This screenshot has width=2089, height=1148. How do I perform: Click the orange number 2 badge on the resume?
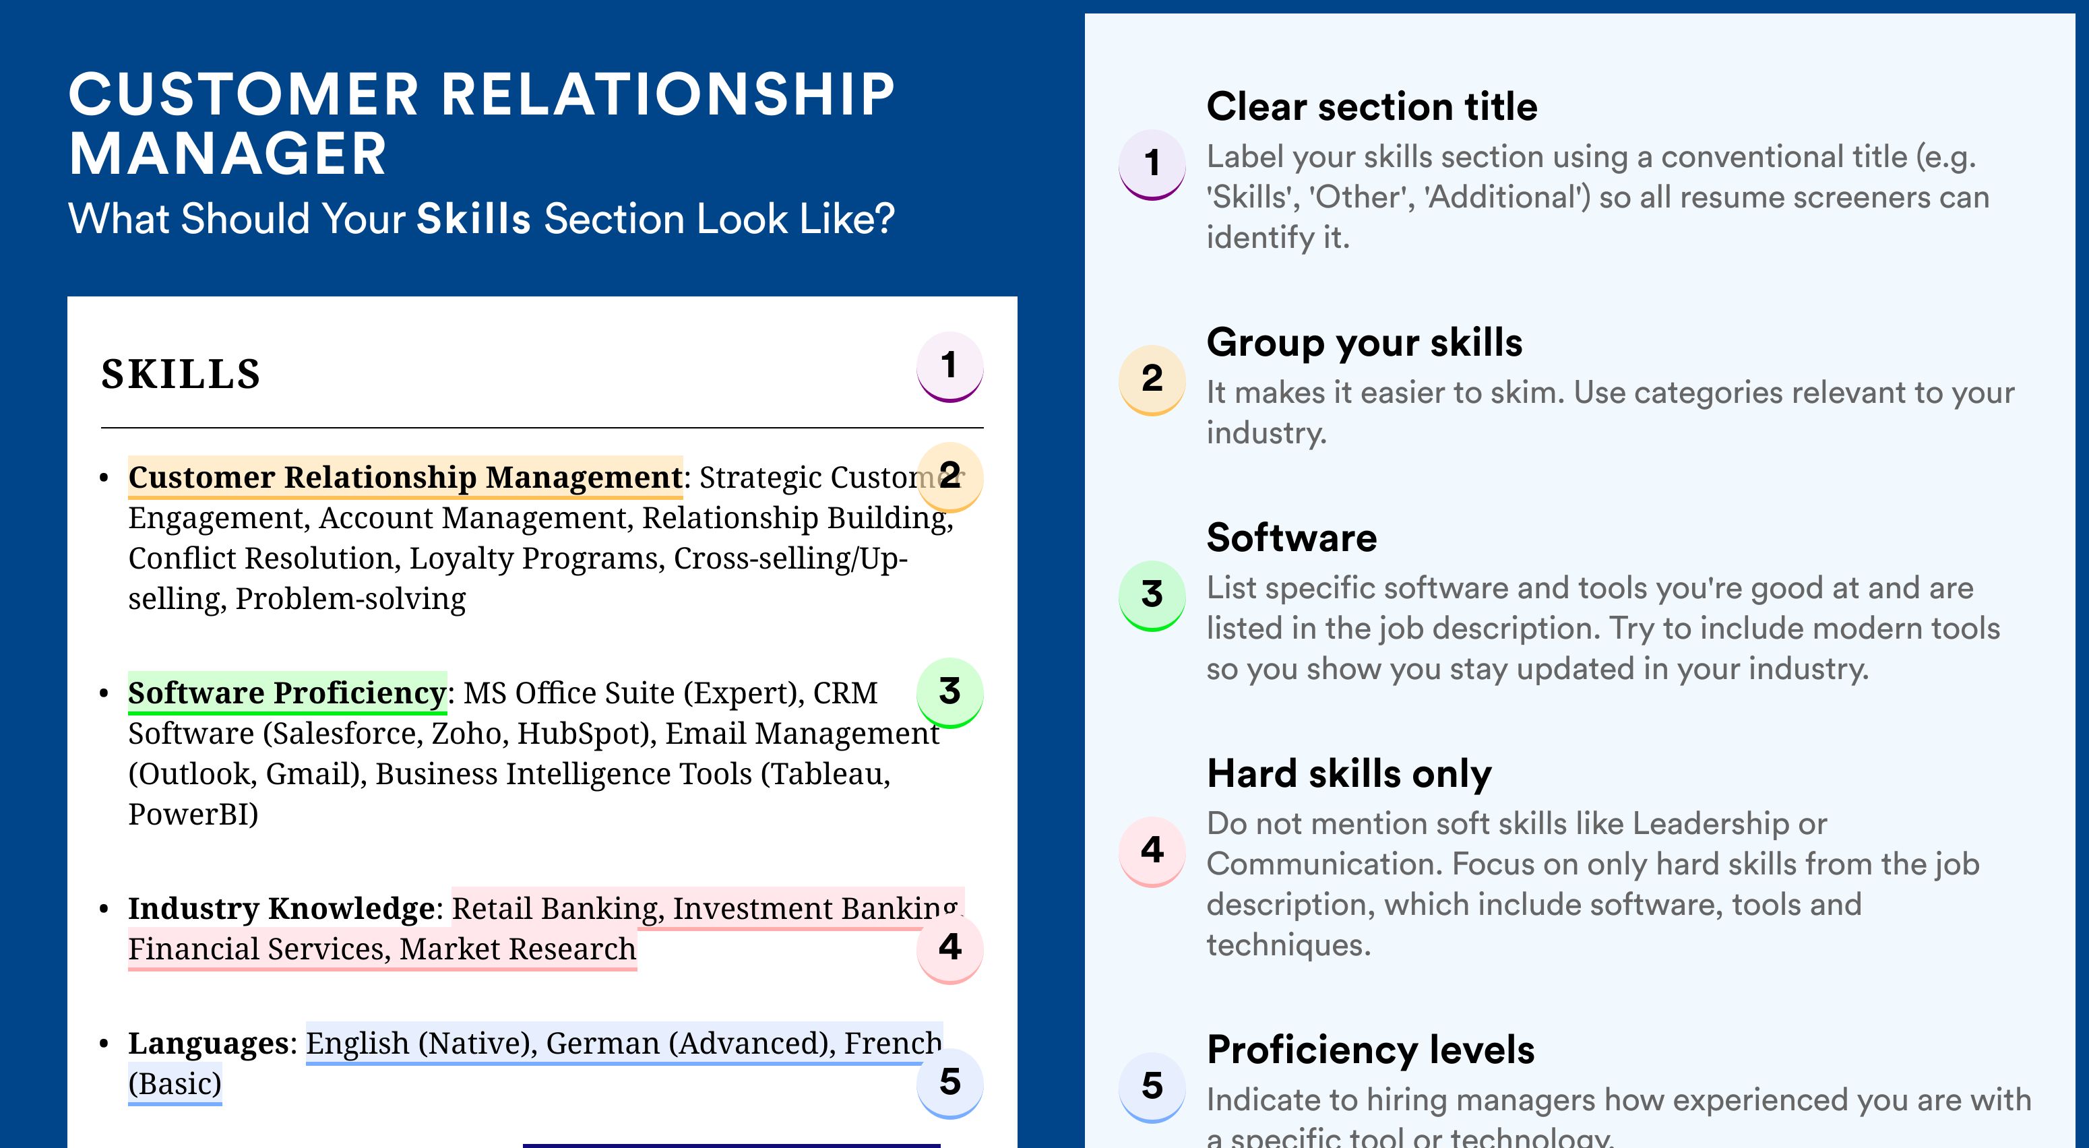pyautogui.click(x=949, y=477)
